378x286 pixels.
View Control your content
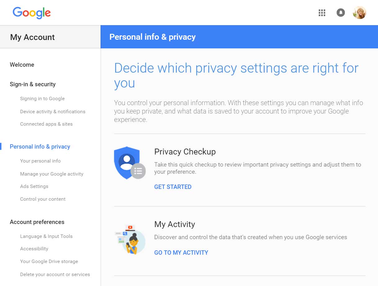43,199
